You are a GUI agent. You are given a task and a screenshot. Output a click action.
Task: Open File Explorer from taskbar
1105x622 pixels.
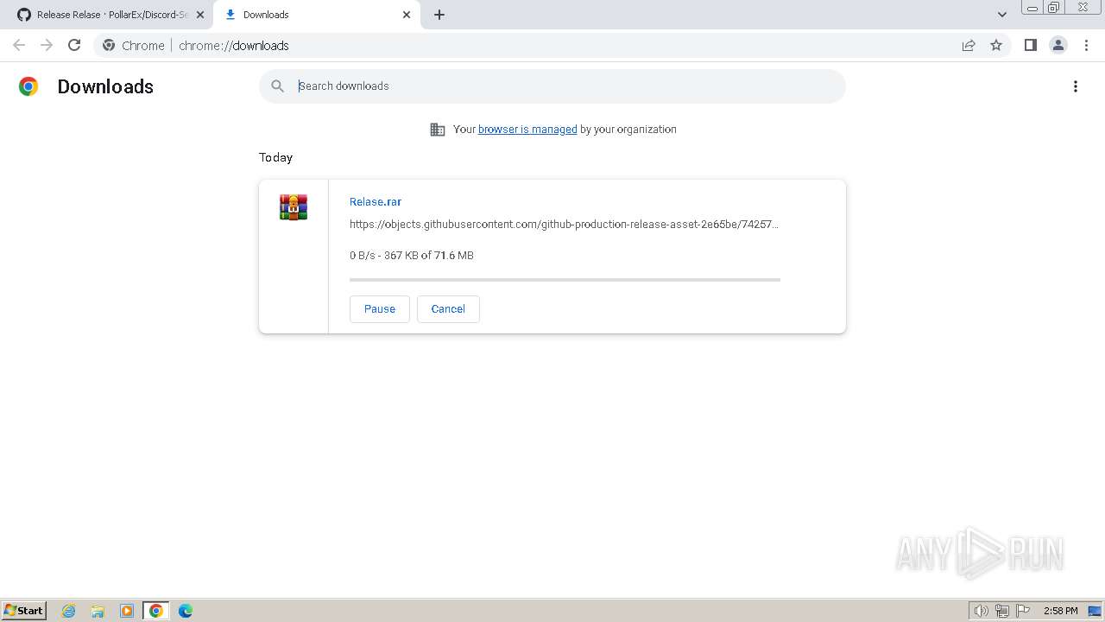[98, 611]
